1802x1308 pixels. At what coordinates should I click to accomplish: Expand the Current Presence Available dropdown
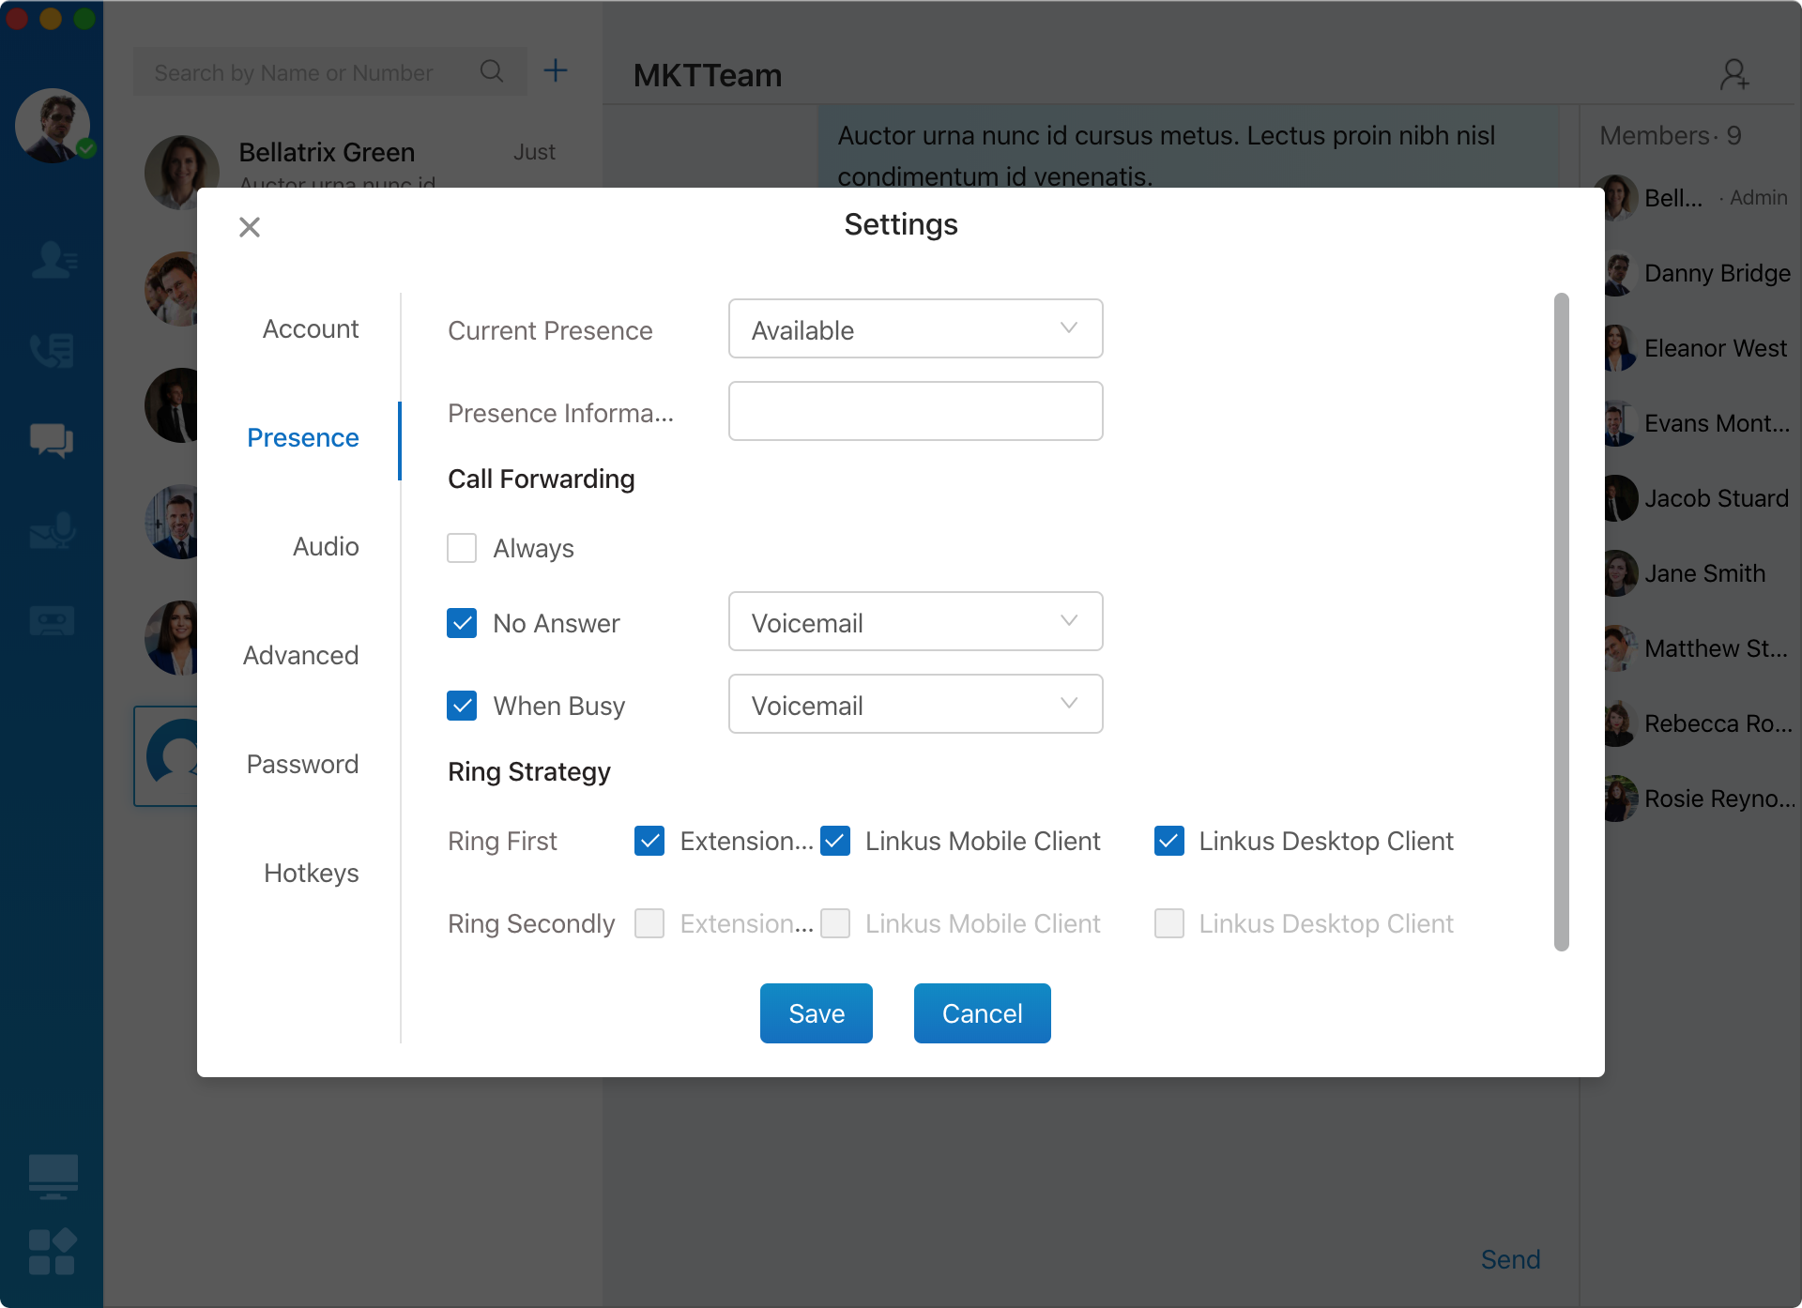(x=915, y=329)
